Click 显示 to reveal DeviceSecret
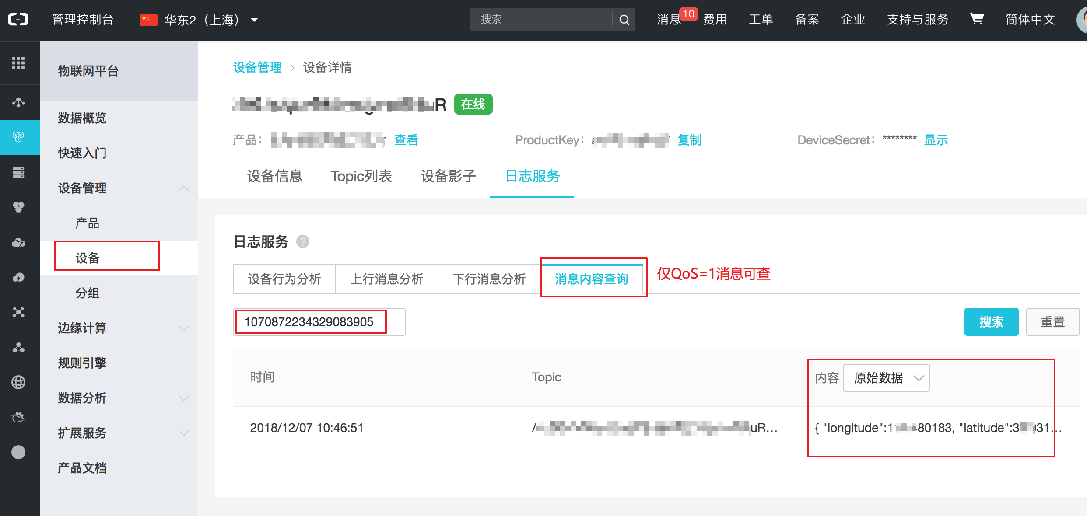Viewport: 1087px width, 516px height. tap(936, 140)
